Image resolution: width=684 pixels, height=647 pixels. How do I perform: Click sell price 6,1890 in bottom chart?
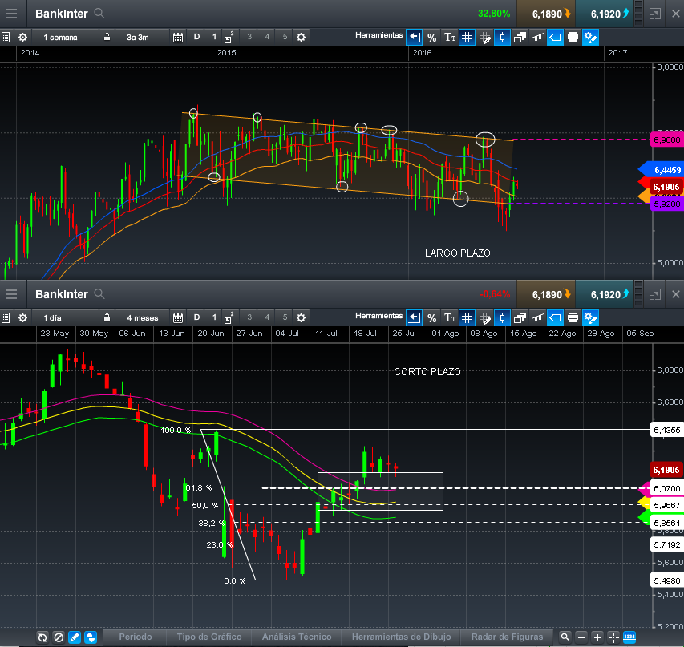pyautogui.click(x=546, y=294)
